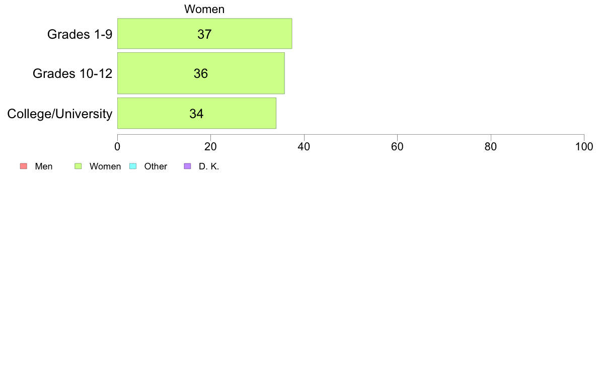Select the Other legend label
Image resolution: width=598 pixels, height=370 pixels.
click(156, 166)
